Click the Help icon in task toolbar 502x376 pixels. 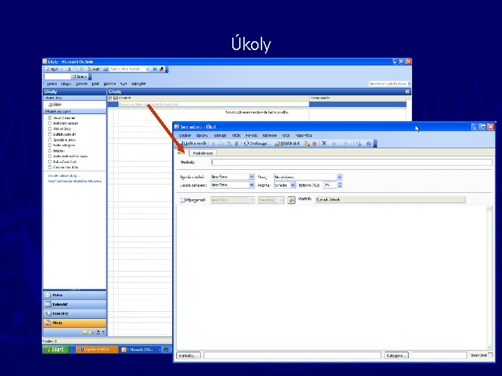(x=369, y=143)
